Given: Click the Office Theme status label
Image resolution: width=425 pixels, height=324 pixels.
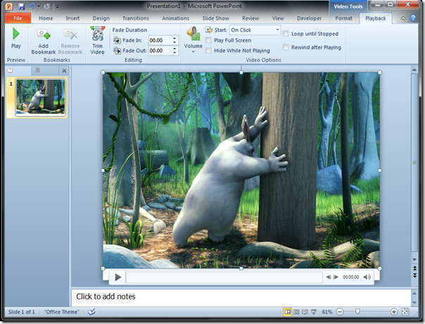Looking at the screenshot, I should click(61, 312).
